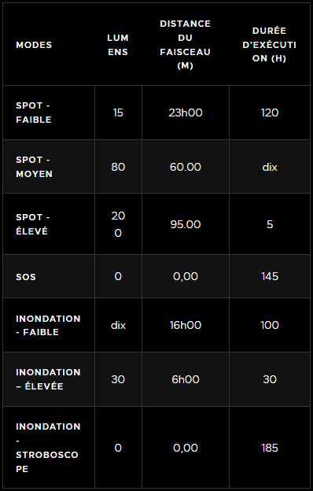The image size is (313, 491).
Task: Click the SPOT - MOYEN row label
Action: click(34, 167)
